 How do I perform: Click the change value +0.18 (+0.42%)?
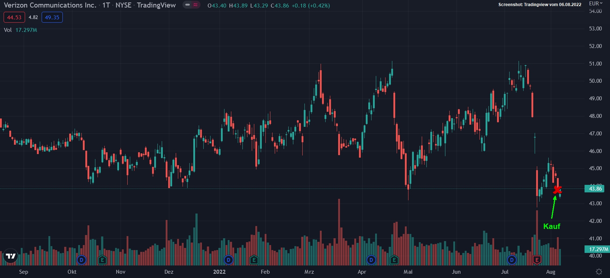311,6
